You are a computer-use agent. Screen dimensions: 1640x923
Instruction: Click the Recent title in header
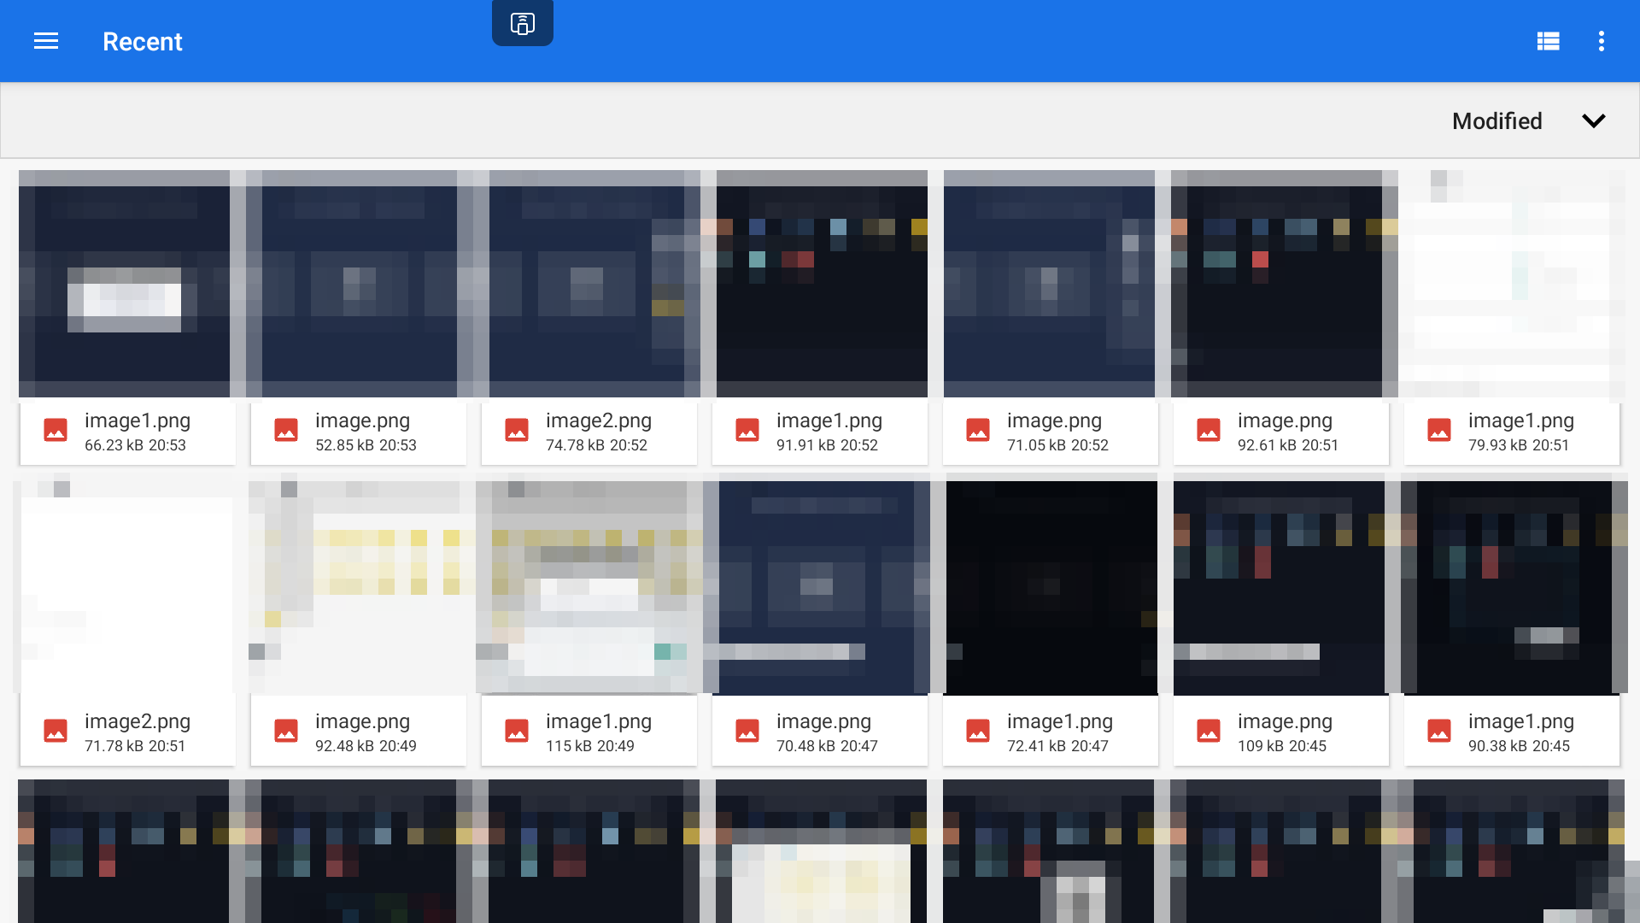click(143, 41)
